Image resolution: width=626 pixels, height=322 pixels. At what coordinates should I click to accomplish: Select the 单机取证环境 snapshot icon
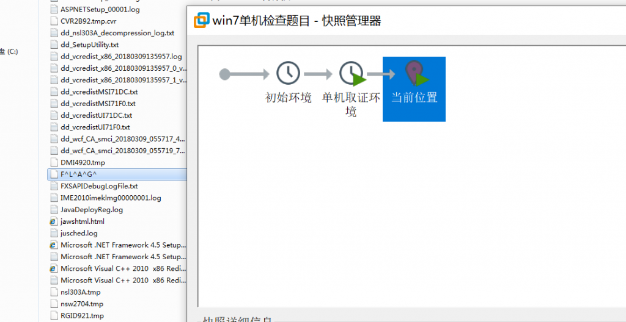click(352, 73)
